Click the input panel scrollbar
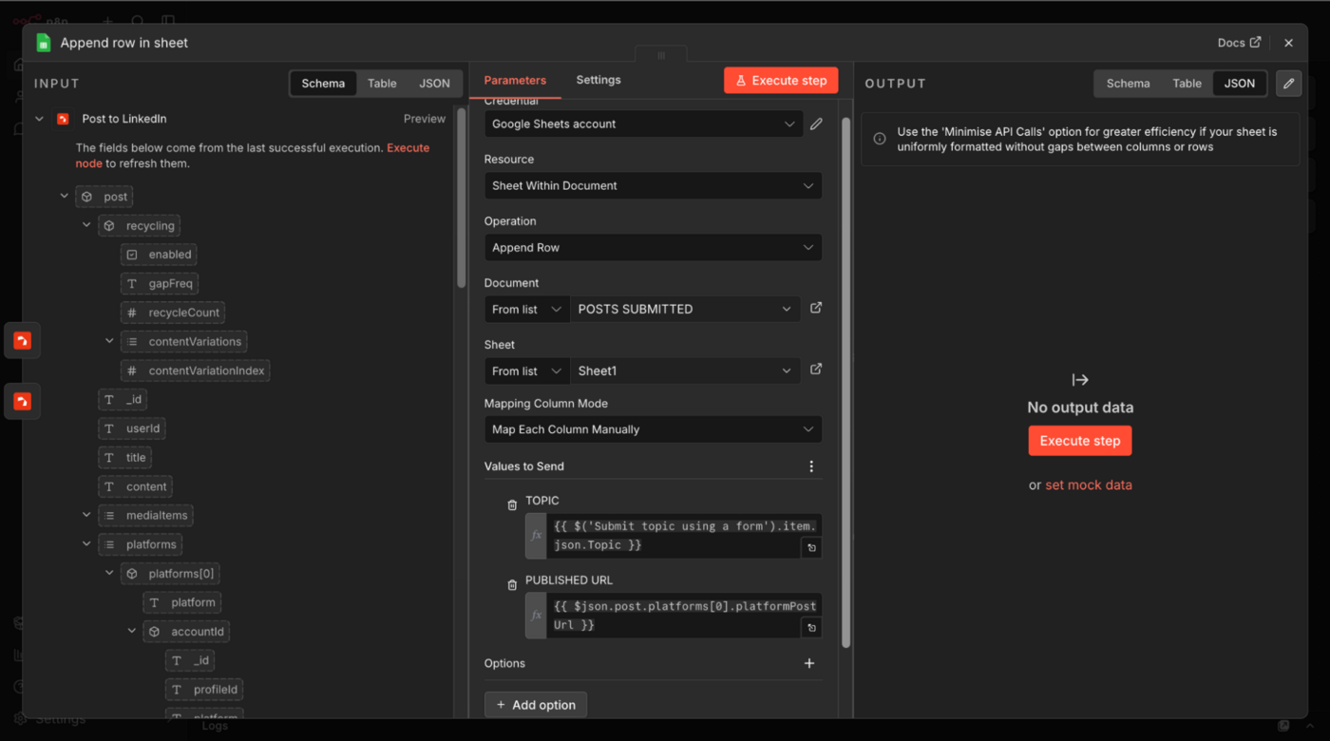 click(x=463, y=198)
